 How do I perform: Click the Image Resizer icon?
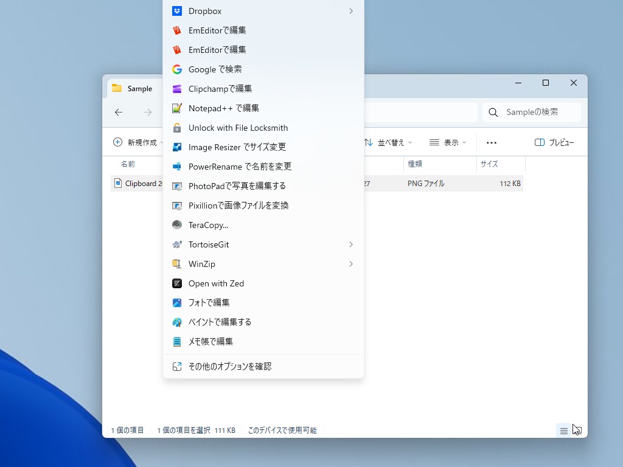pos(177,147)
